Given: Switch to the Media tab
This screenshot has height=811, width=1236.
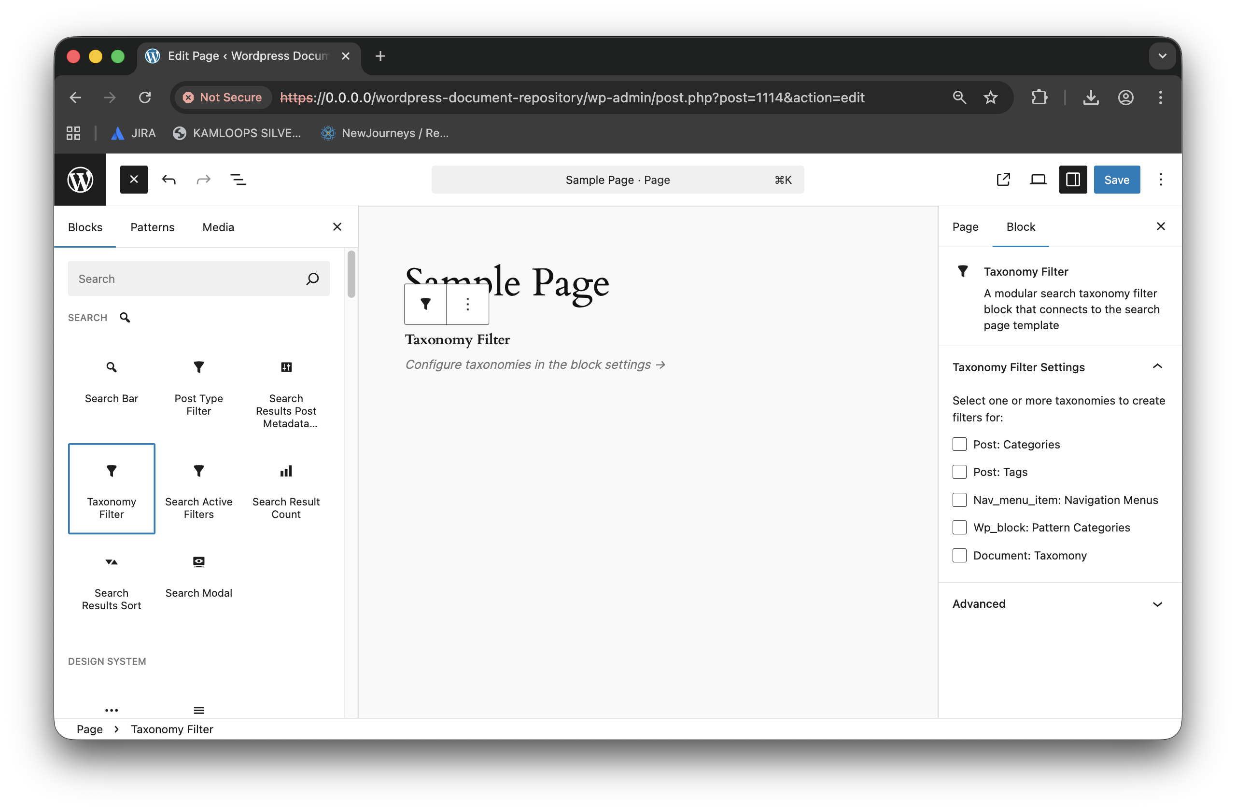Looking at the screenshot, I should [x=218, y=227].
